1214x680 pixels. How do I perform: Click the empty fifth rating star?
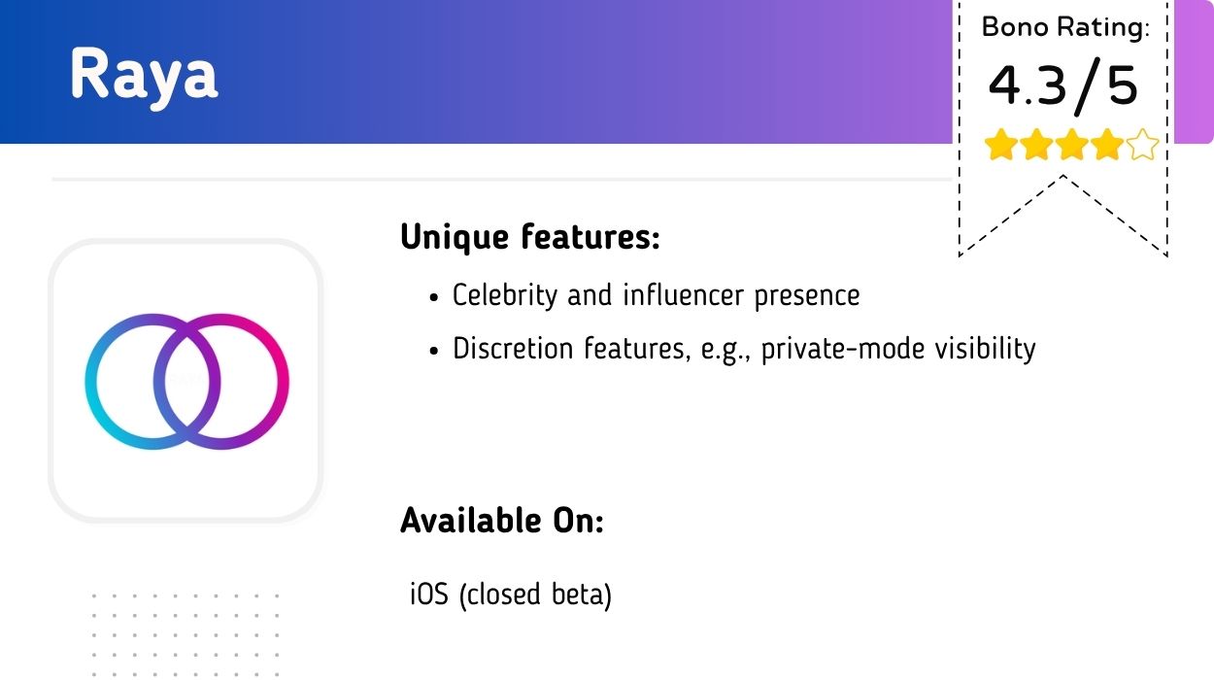[1143, 147]
